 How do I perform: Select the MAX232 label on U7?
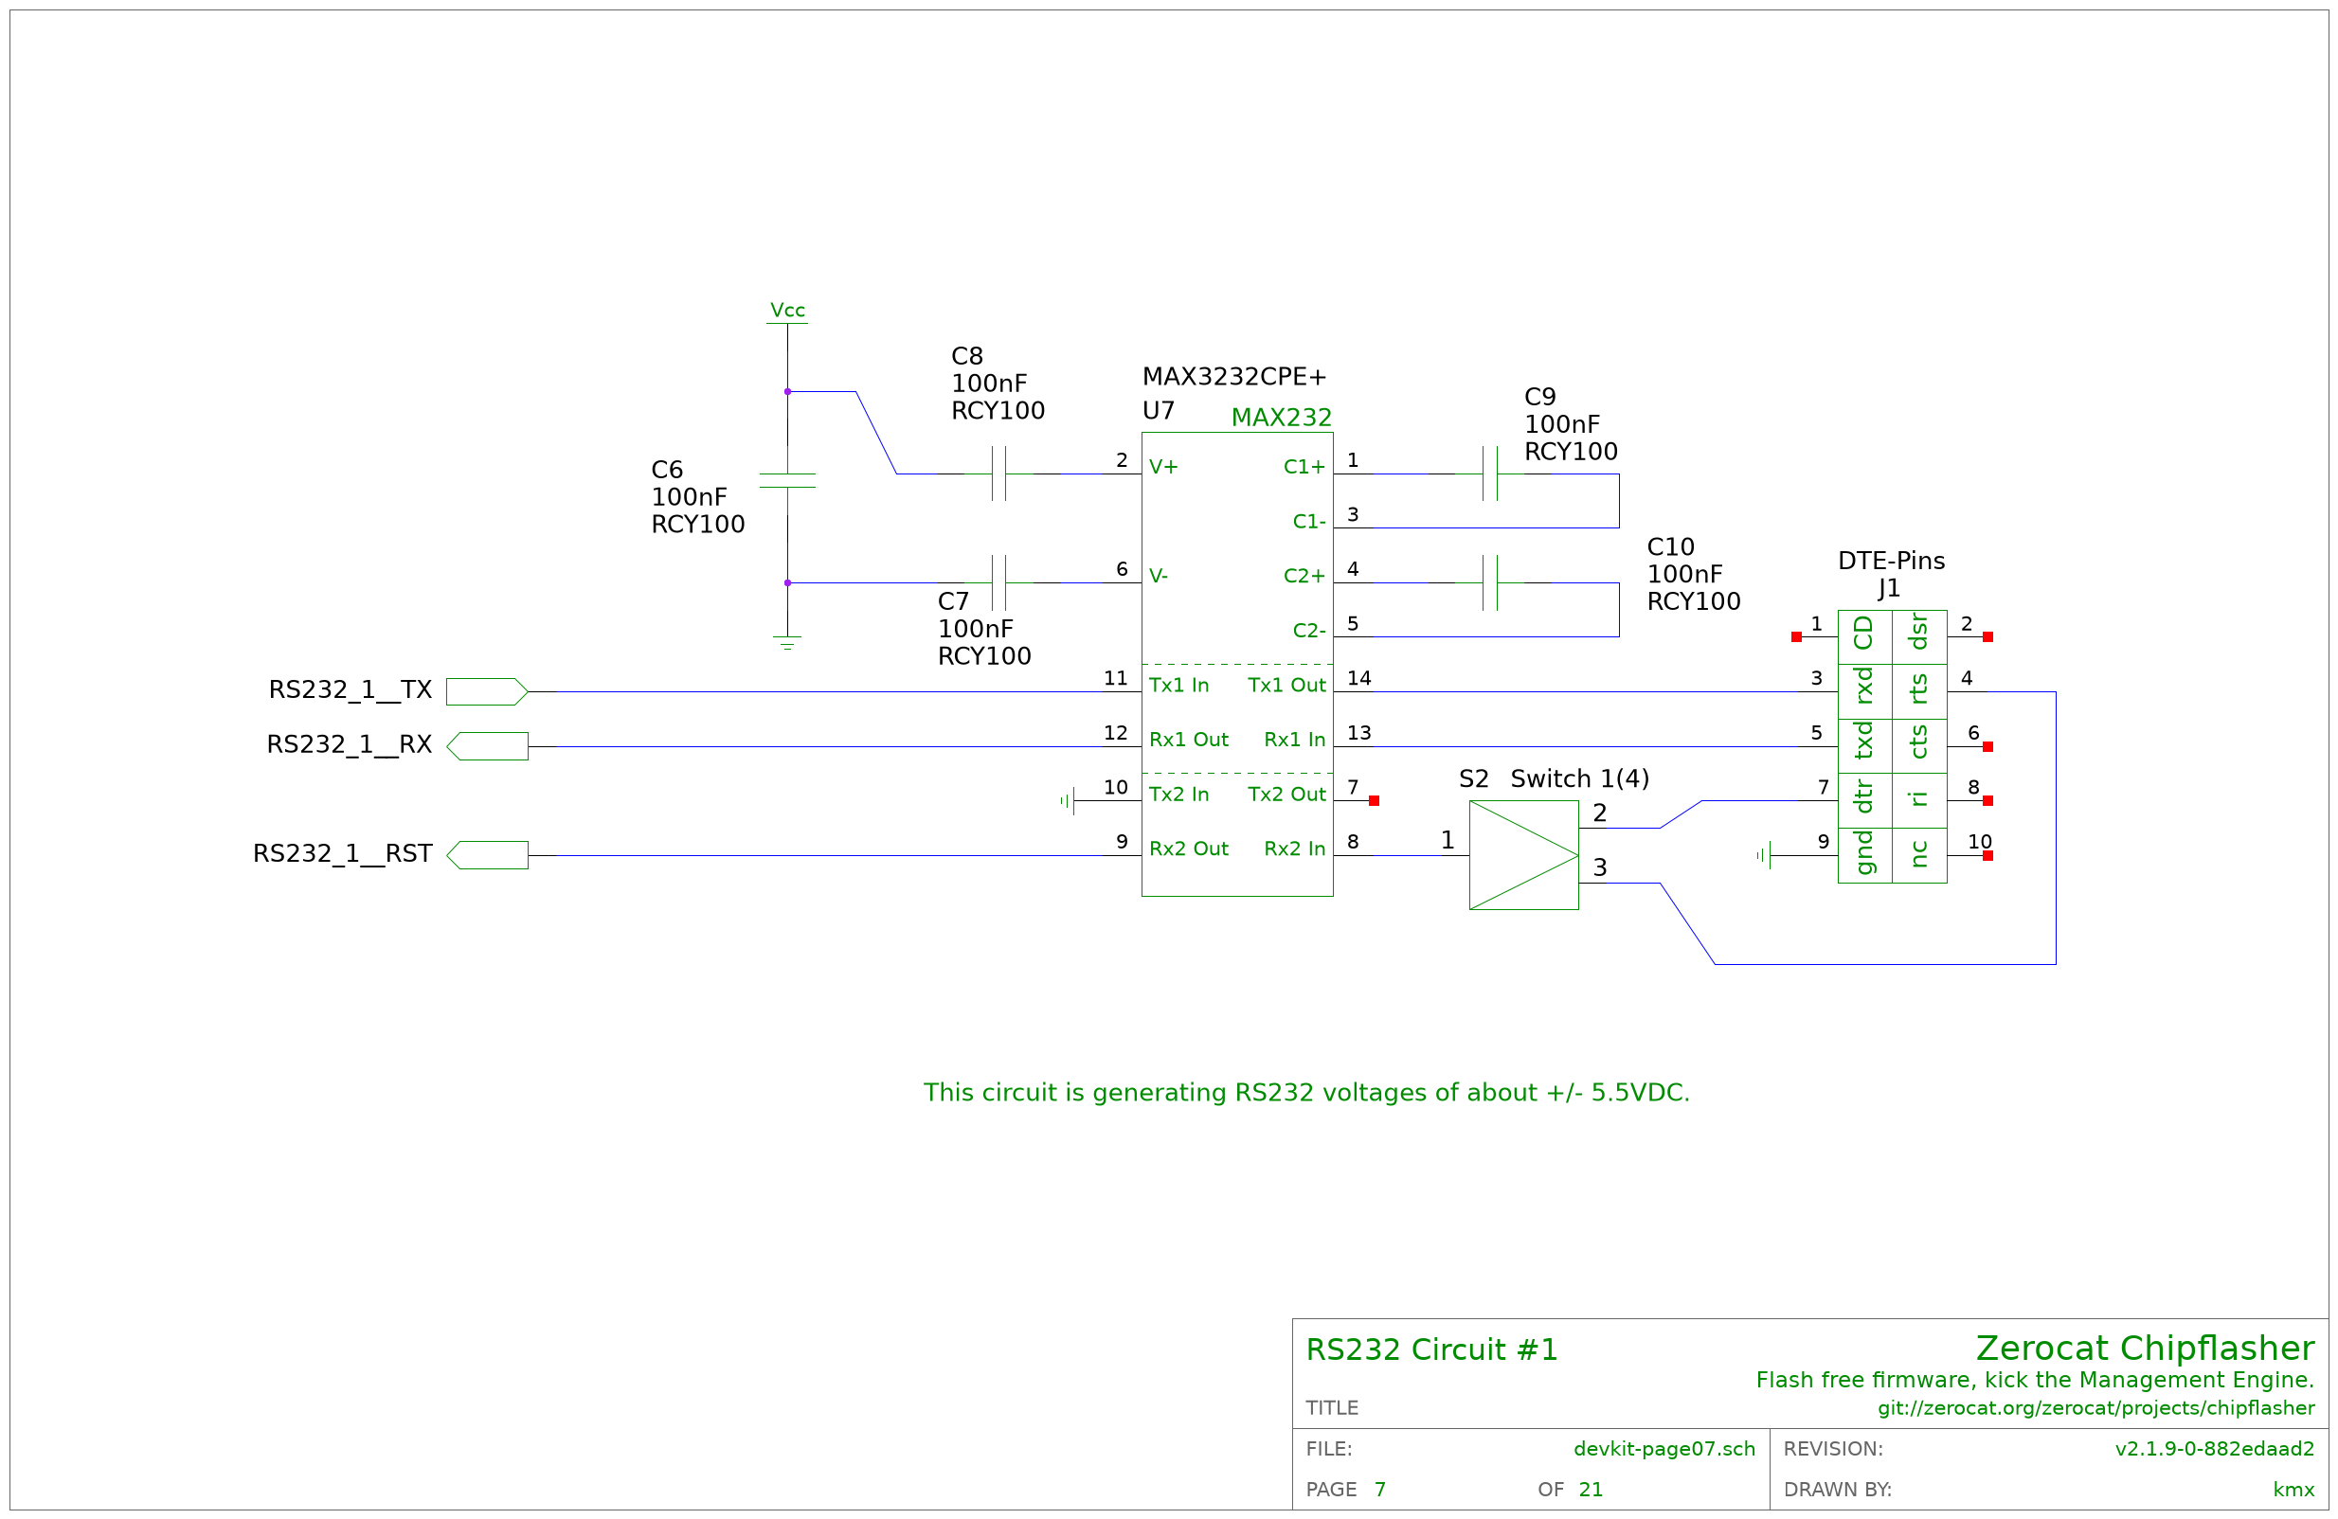[1281, 418]
